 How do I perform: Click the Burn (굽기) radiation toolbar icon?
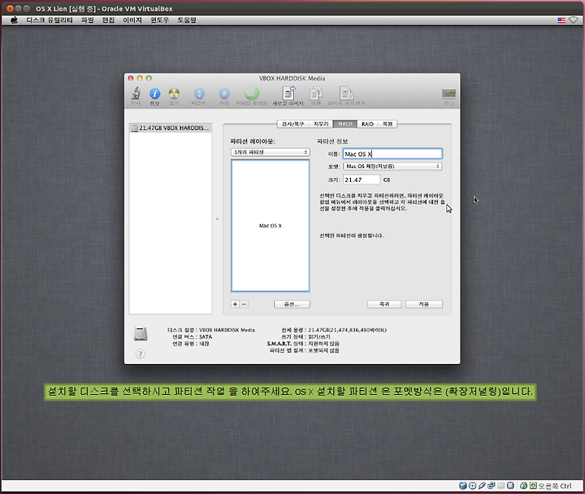[x=174, y=93]
